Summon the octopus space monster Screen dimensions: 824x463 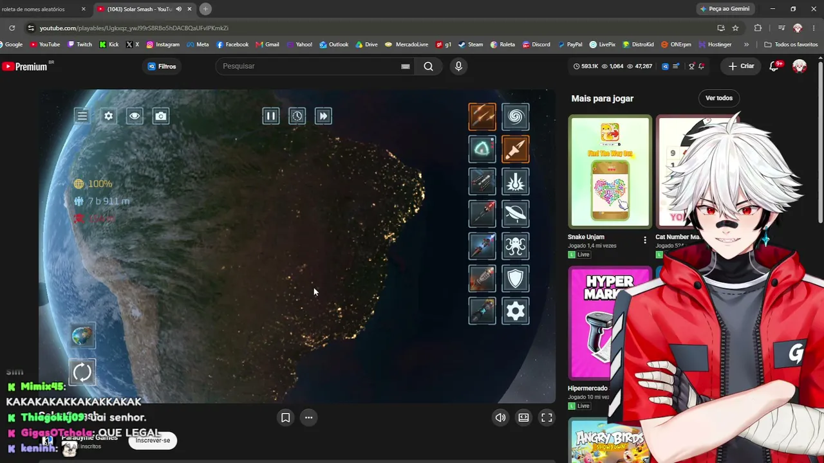(515, 246)
